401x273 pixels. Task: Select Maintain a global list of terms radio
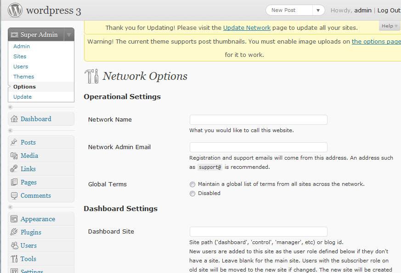pyautogui.click(x=192, y=184)
